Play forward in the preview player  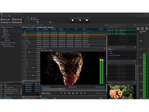click(x=77, y=93)
